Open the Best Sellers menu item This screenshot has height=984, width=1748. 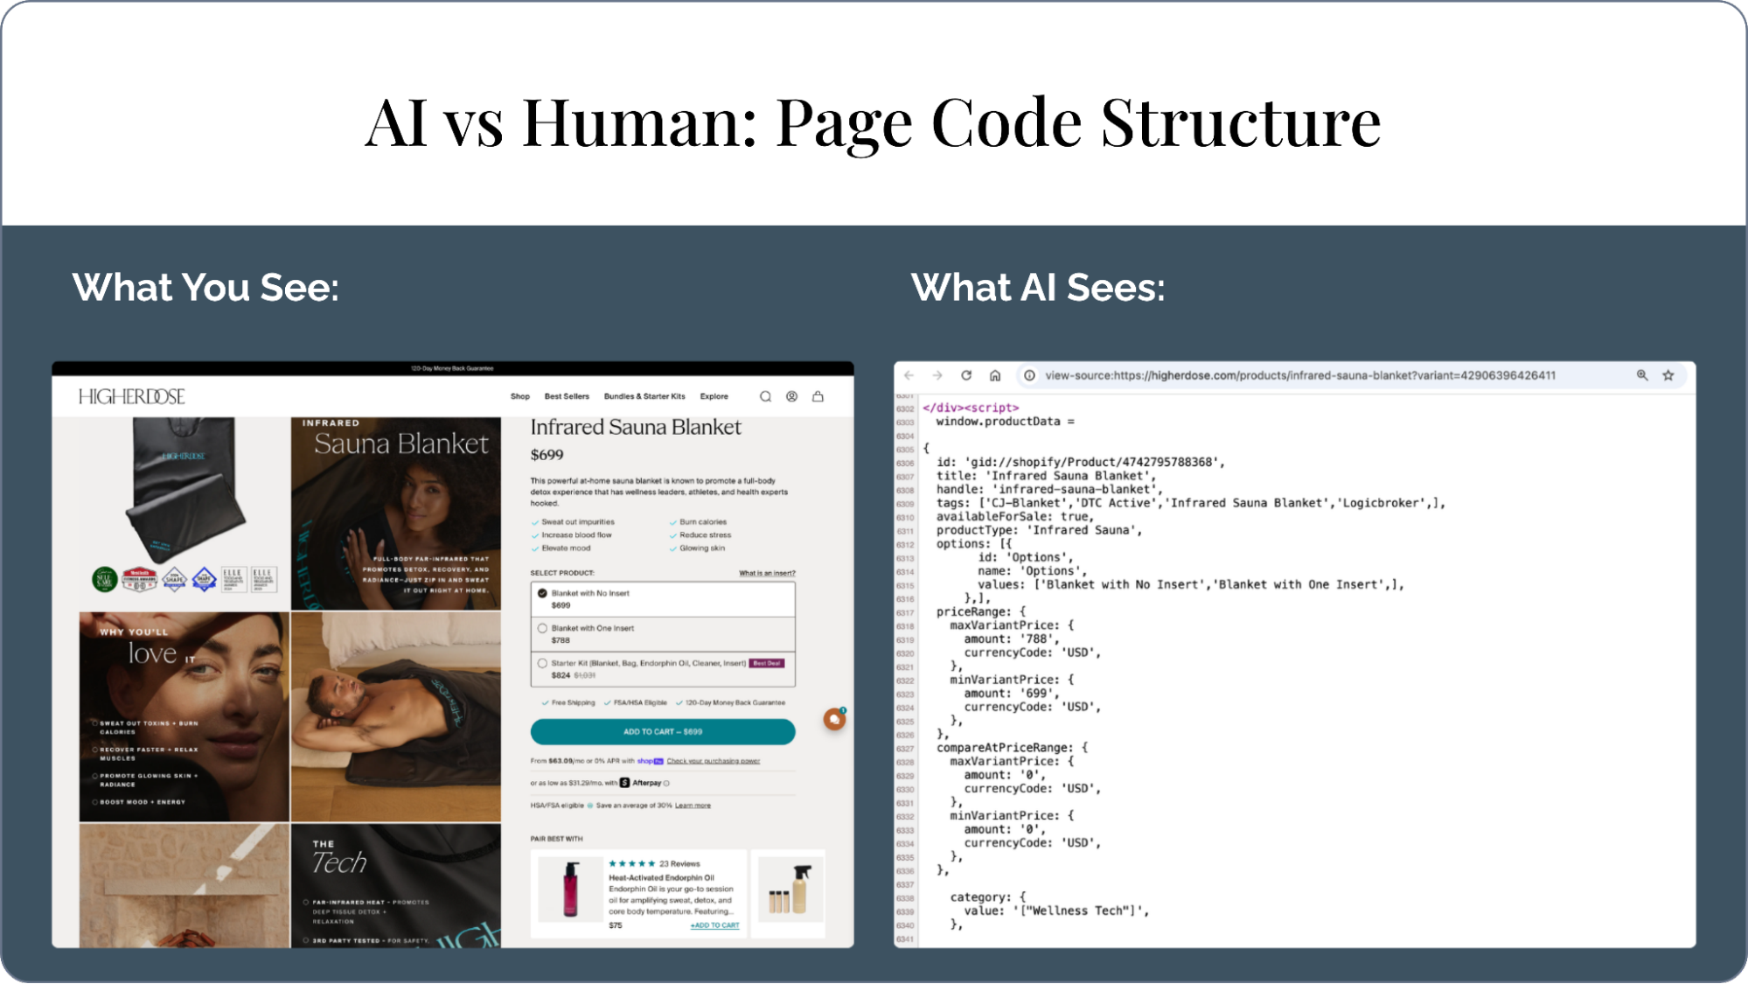[567, 396]
